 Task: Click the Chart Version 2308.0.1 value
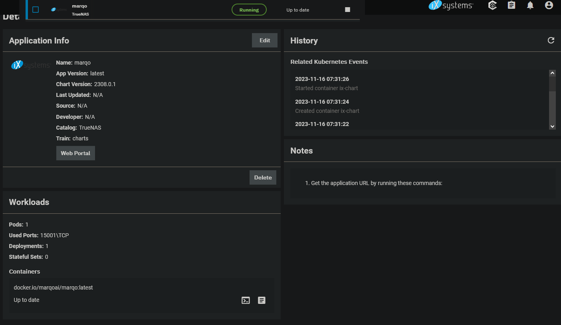[105, 84]
